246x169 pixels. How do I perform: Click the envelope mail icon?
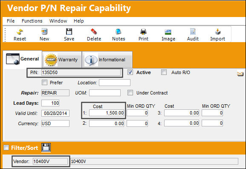[x=240, y=74]
